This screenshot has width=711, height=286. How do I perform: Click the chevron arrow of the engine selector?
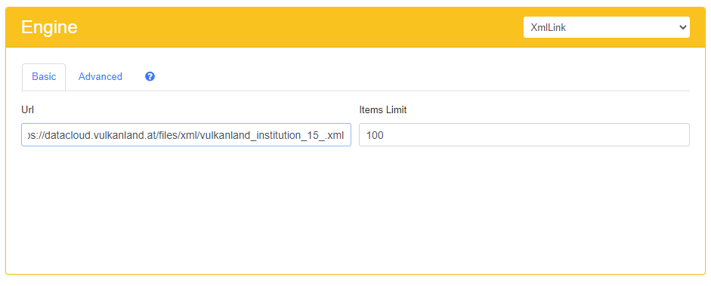(x=682, y=27)
